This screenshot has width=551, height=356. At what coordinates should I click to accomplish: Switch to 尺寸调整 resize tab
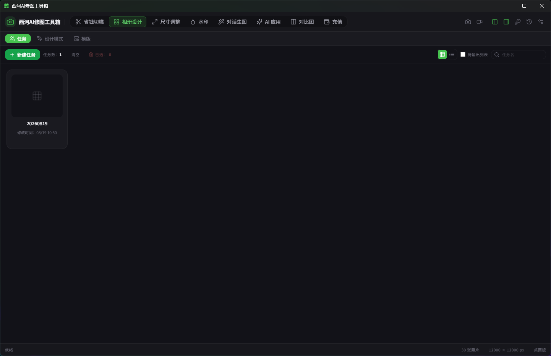coord(166,22)
